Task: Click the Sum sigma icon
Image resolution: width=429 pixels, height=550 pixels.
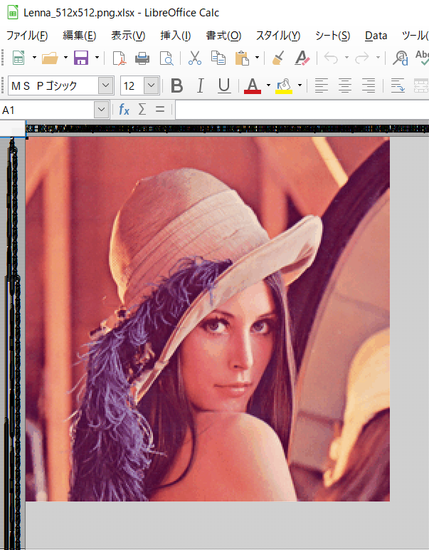Action: pos(142,110)
